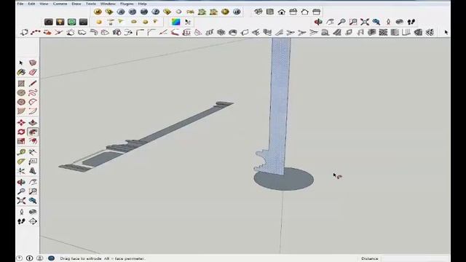Select the Dimension tool

(33, 152)
